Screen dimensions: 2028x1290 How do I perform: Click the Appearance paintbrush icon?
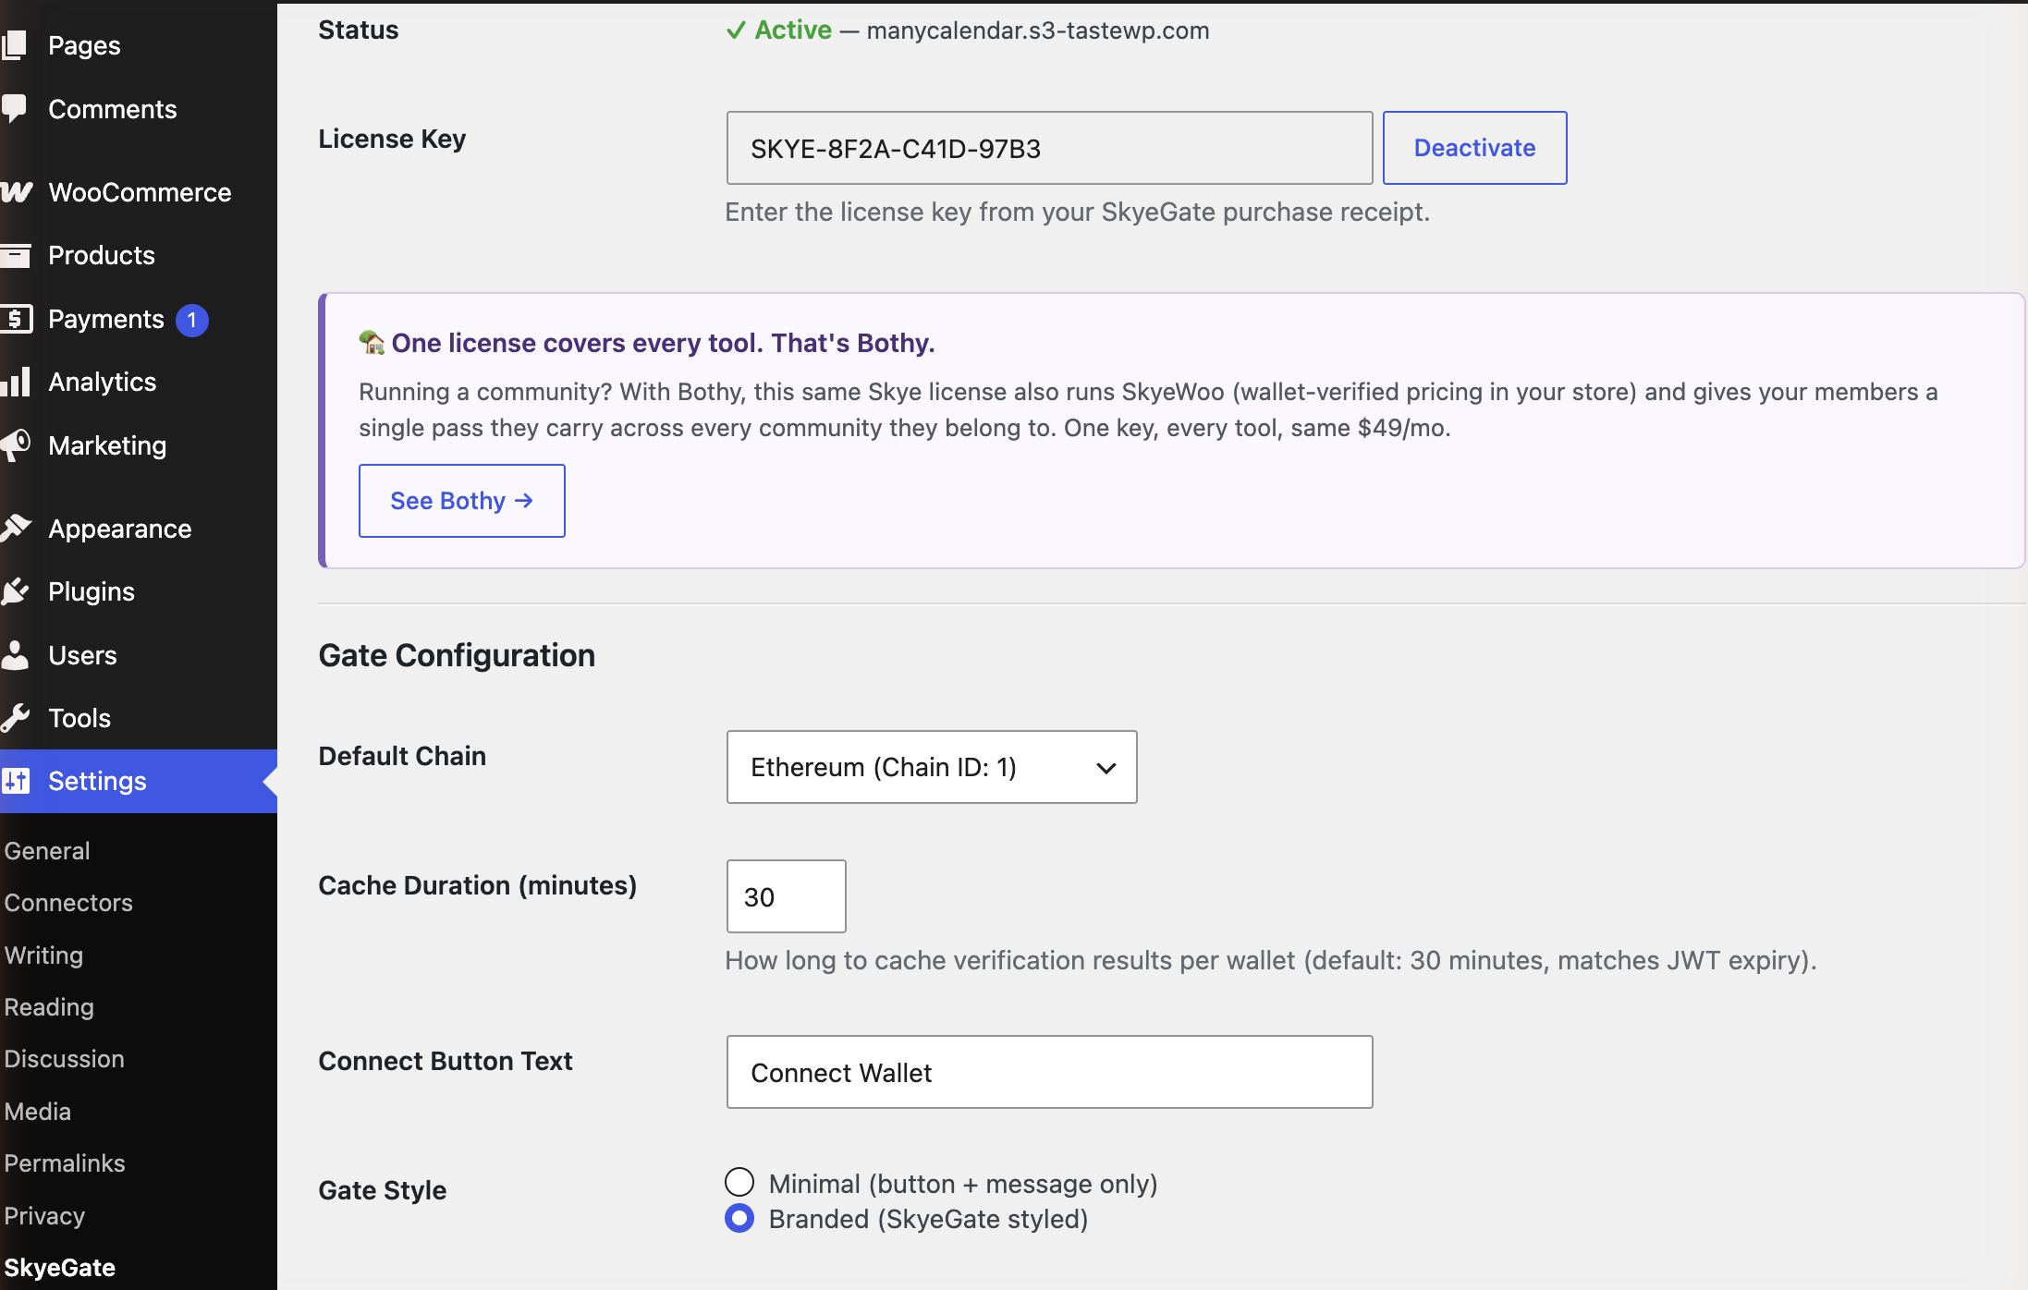(15, 528)
